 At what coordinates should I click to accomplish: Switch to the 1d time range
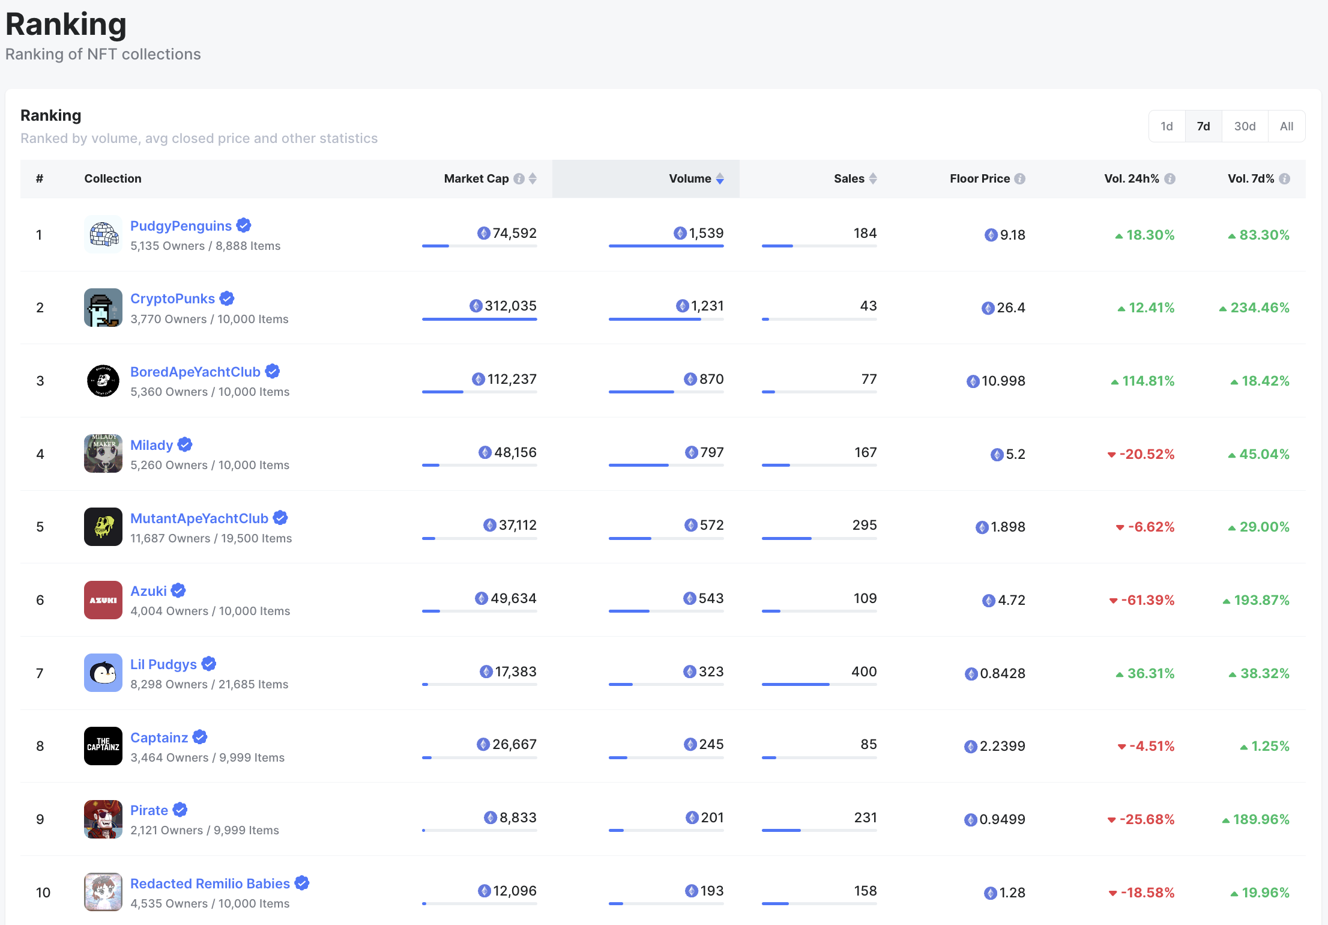[x=1167, y=126]
